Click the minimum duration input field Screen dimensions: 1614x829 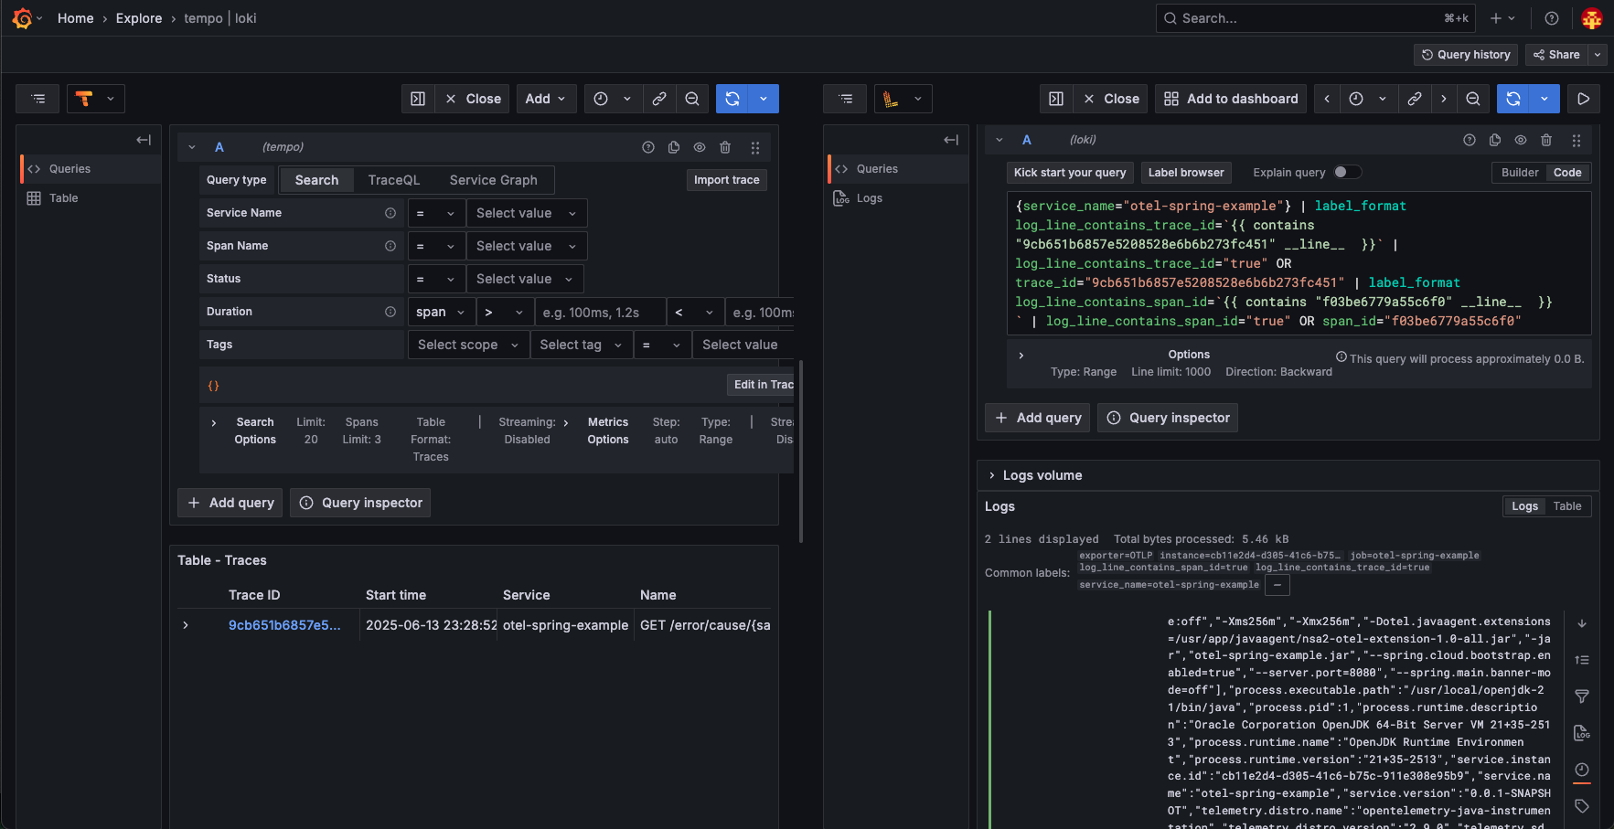click(600, 312)
